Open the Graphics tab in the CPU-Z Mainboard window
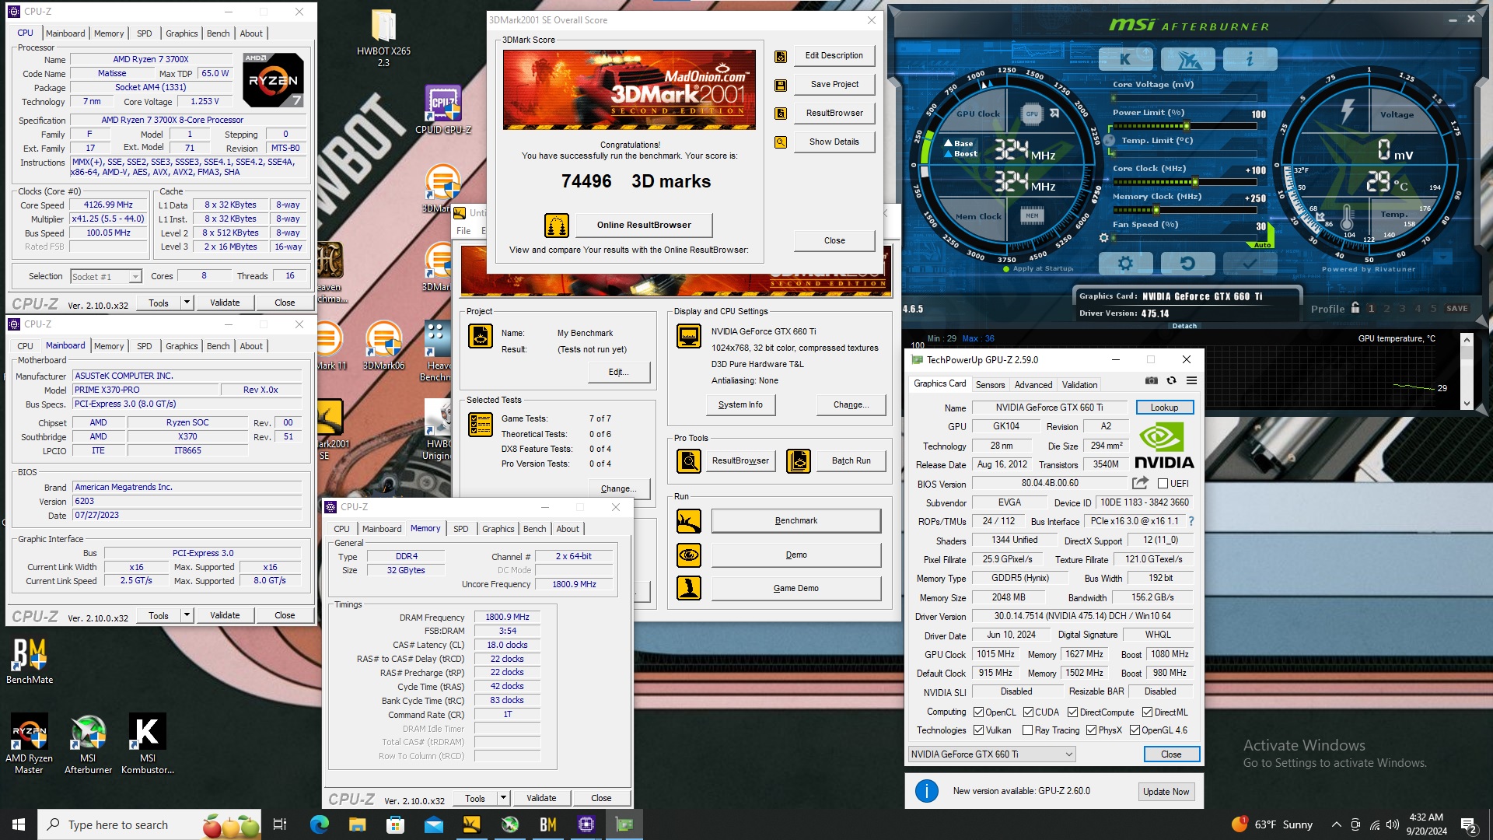 coord(181,346)
